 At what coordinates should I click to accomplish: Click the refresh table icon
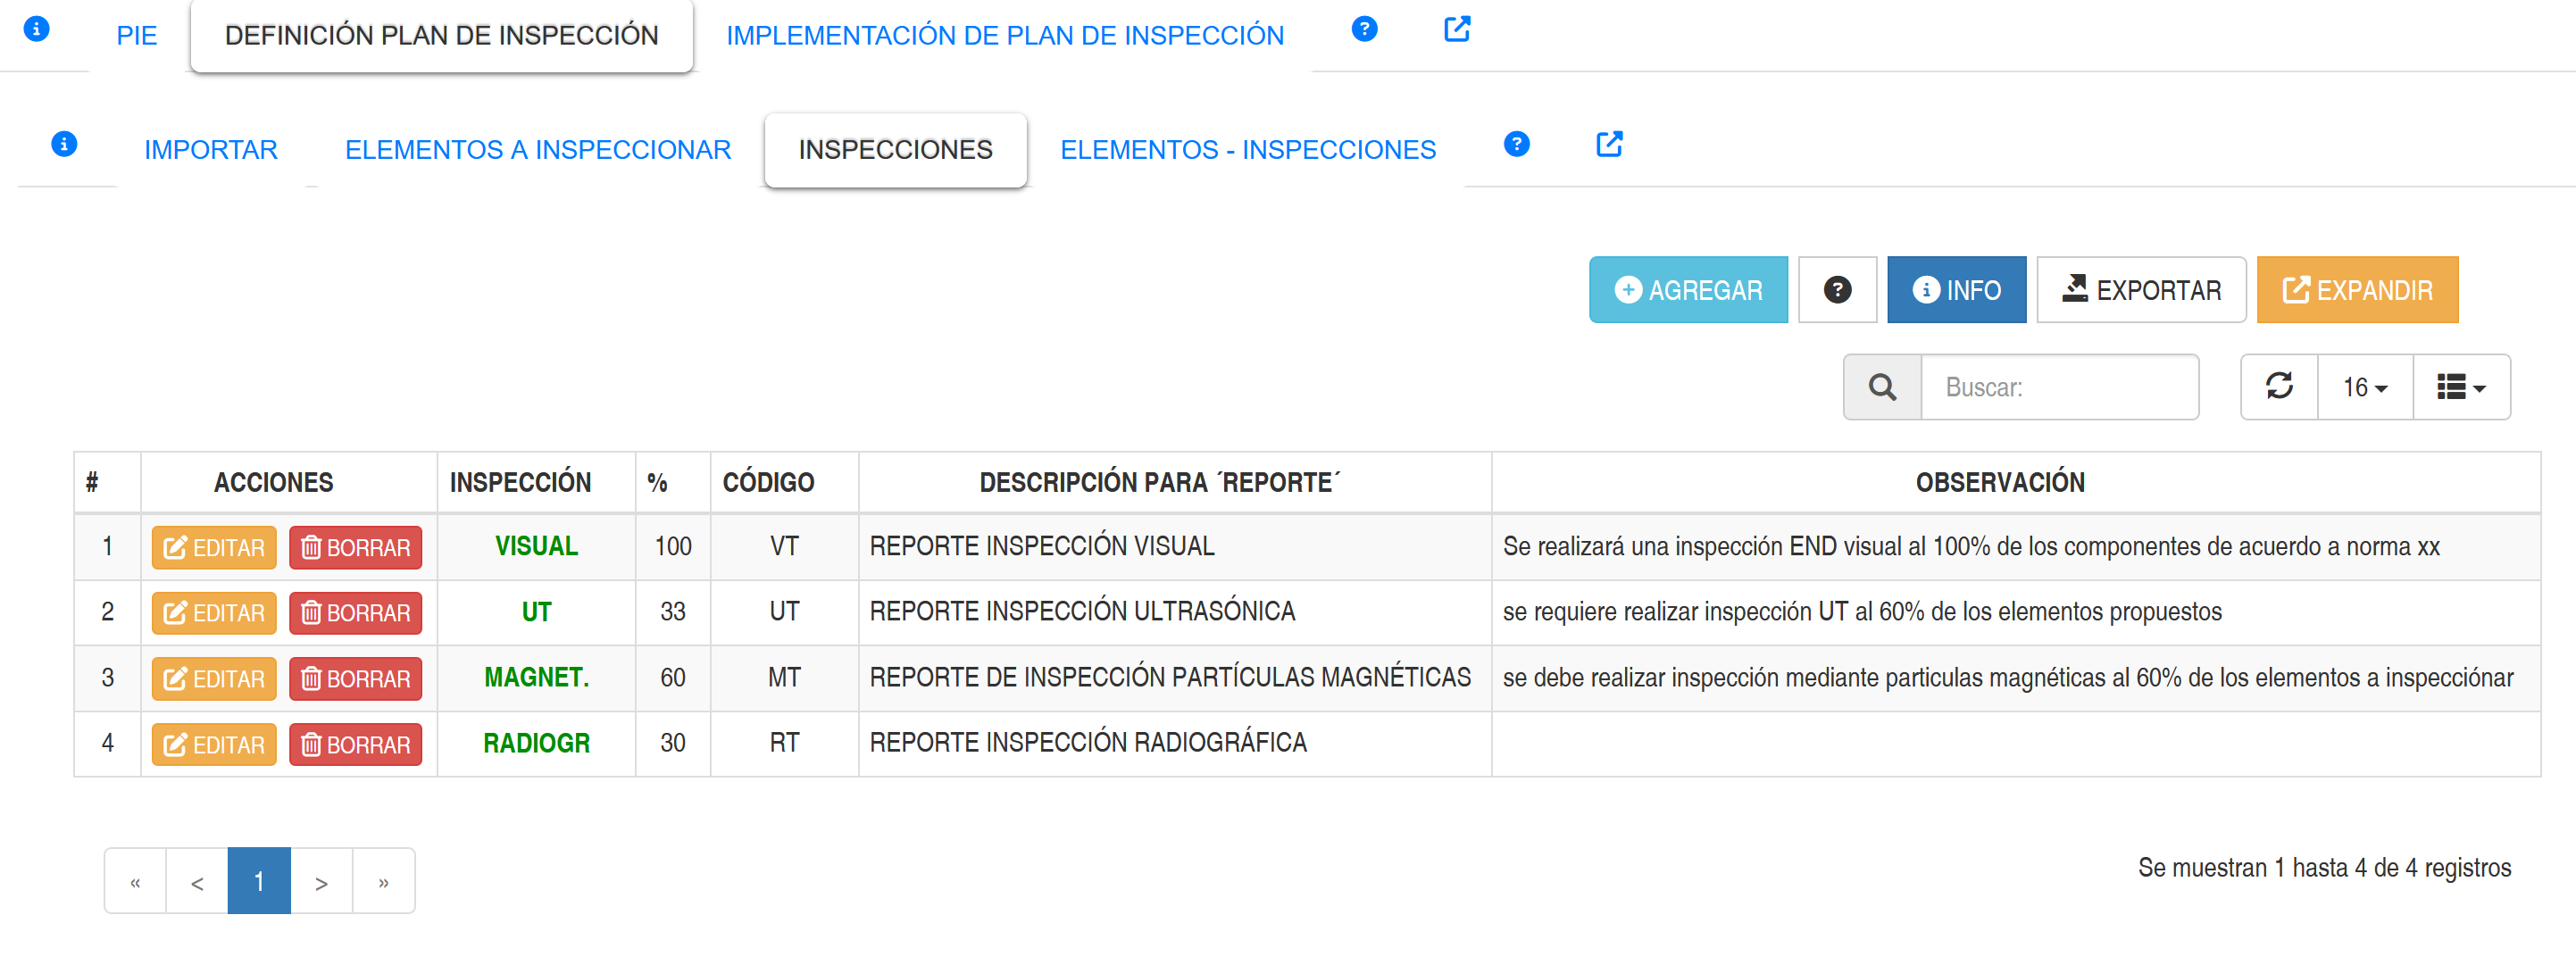point(2279,387)
